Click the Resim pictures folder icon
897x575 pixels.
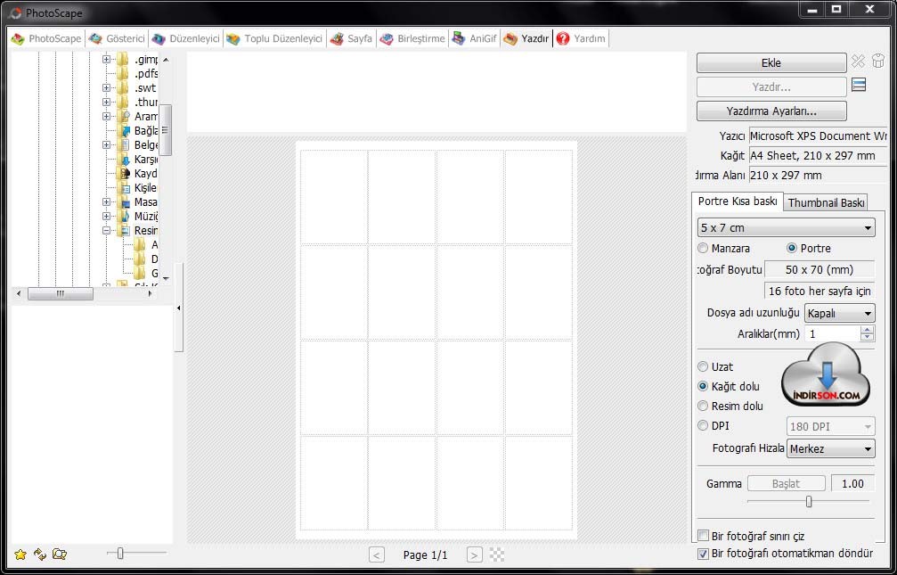[x=124, y=231]
